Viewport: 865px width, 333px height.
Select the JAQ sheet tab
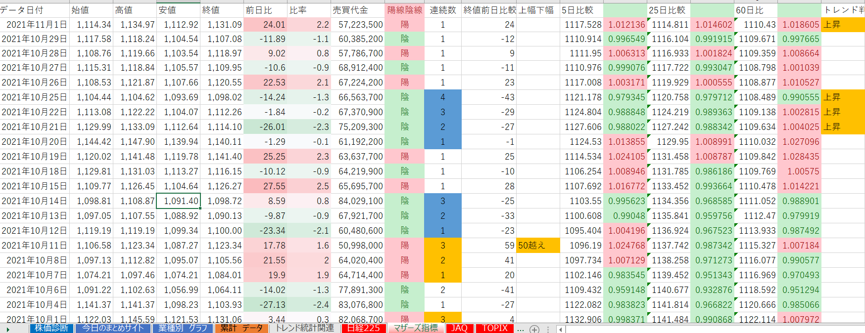[x=460, y=328]
